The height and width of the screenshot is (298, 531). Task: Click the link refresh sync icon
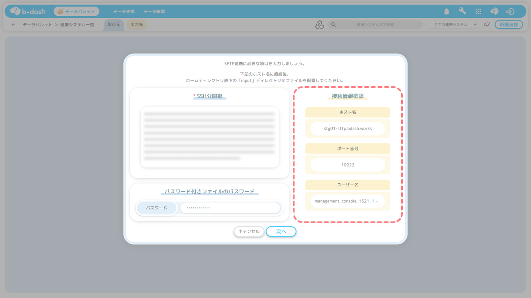[x=319, y=25]
